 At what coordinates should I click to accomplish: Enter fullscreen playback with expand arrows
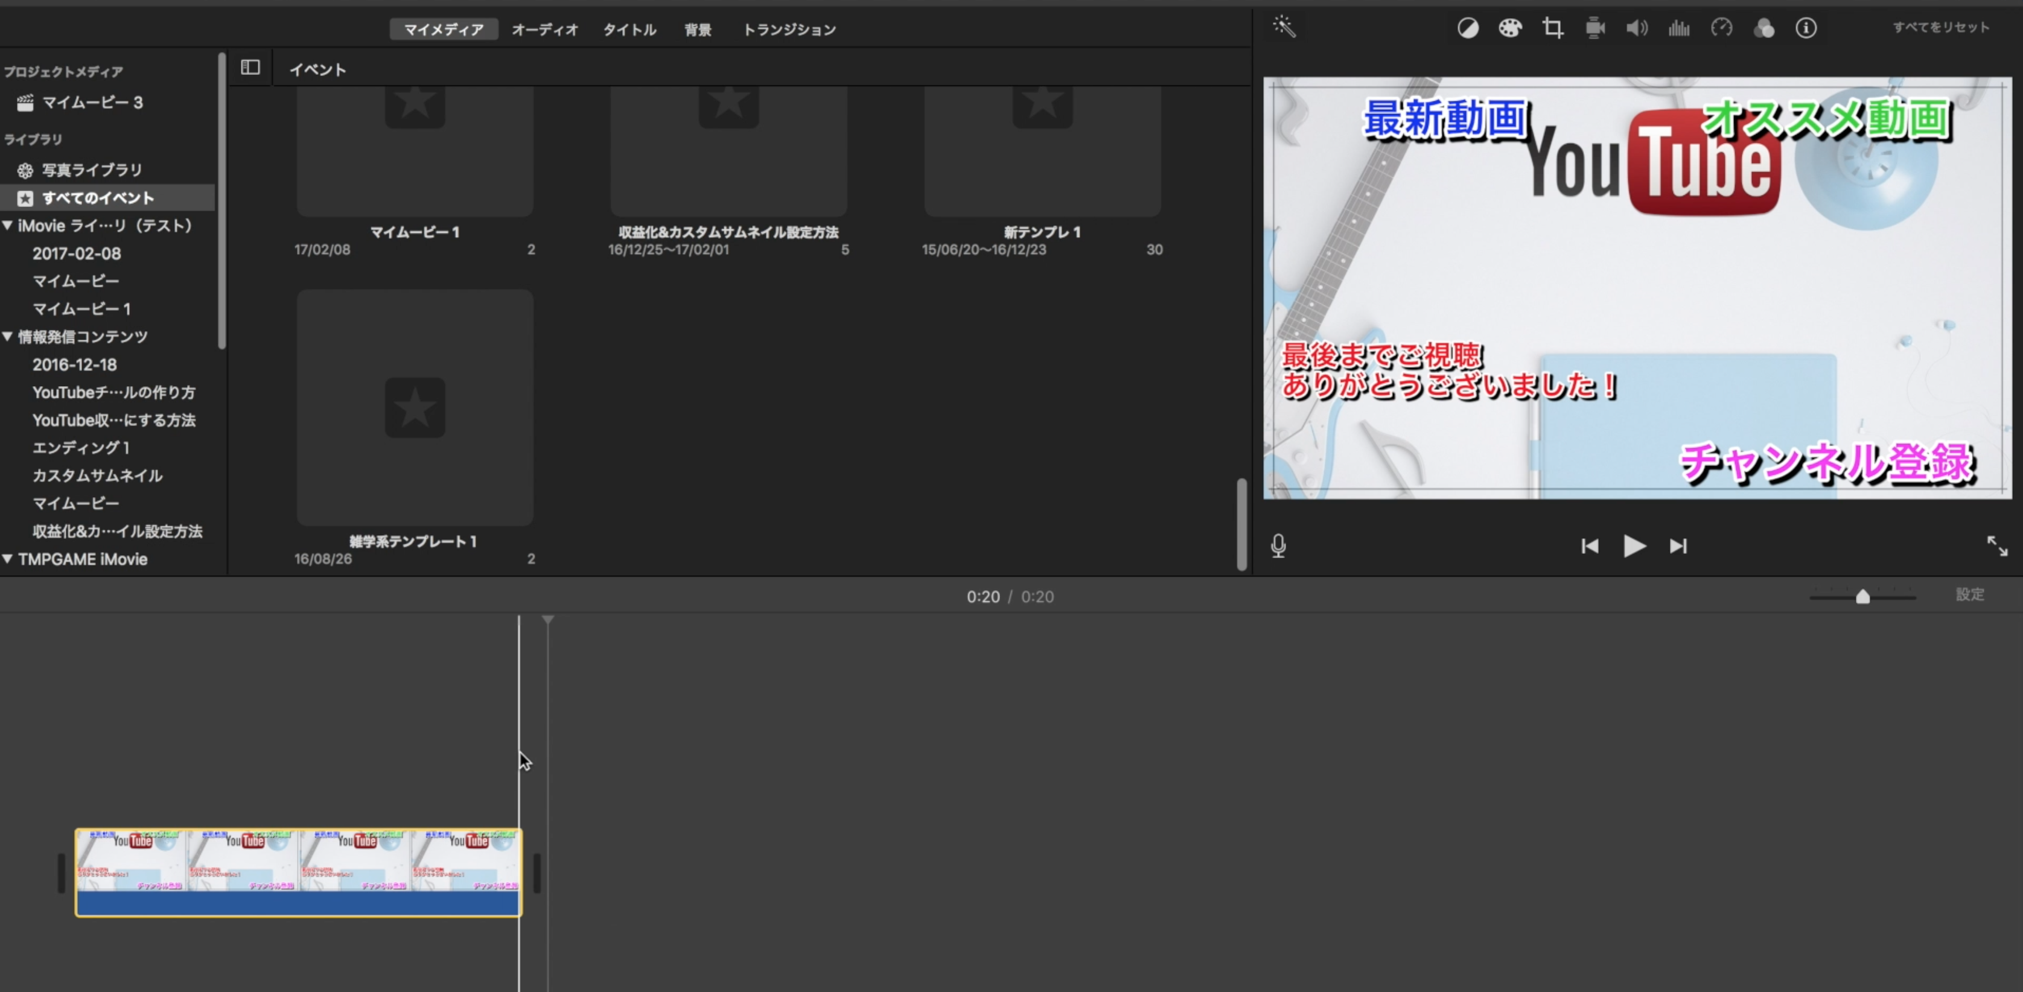pos(1997,546)
